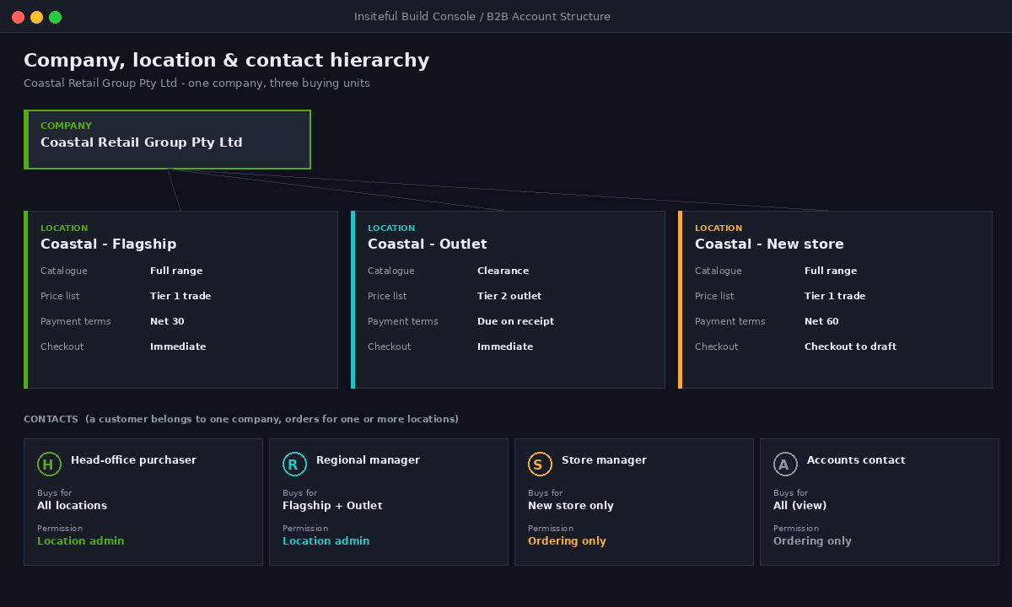Close the window with the red button
Screen dimensions: 1012x607
(x=18, y=17)
